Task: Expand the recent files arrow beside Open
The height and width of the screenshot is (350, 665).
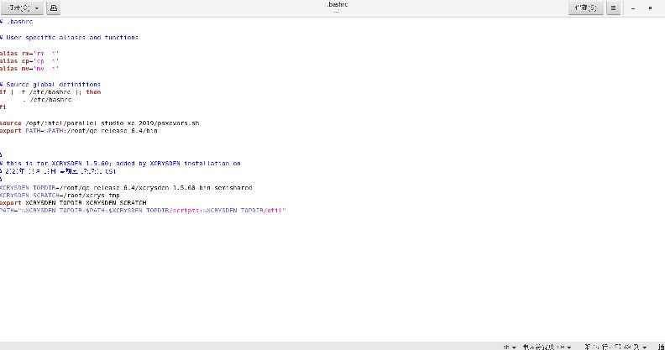Action: click(x=37, y=8)
